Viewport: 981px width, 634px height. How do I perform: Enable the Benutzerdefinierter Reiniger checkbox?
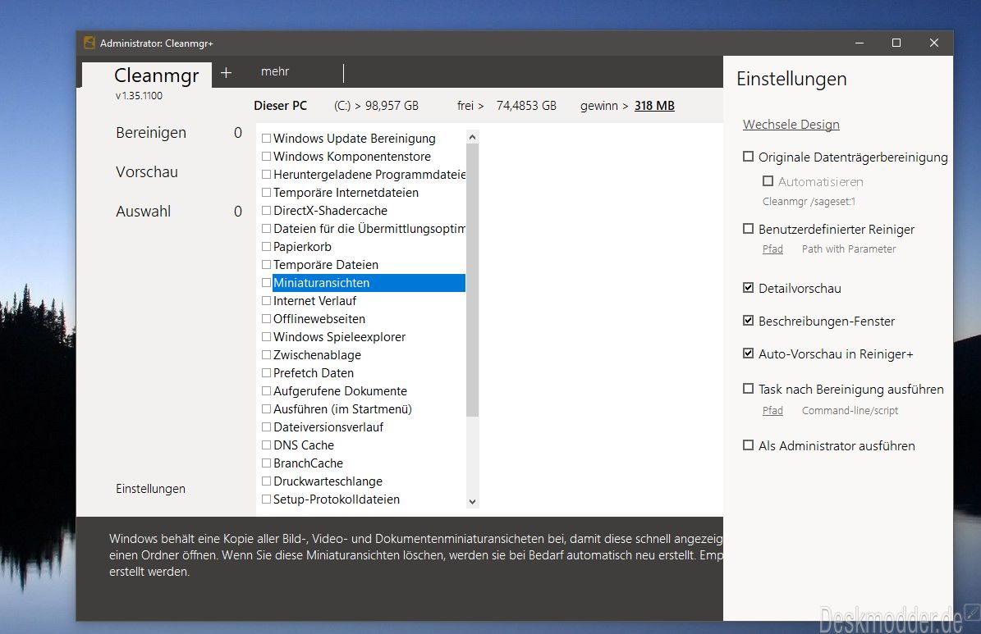(x=748, y=229)
